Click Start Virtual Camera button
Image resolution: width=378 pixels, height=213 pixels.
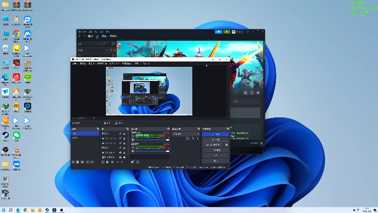213,145
